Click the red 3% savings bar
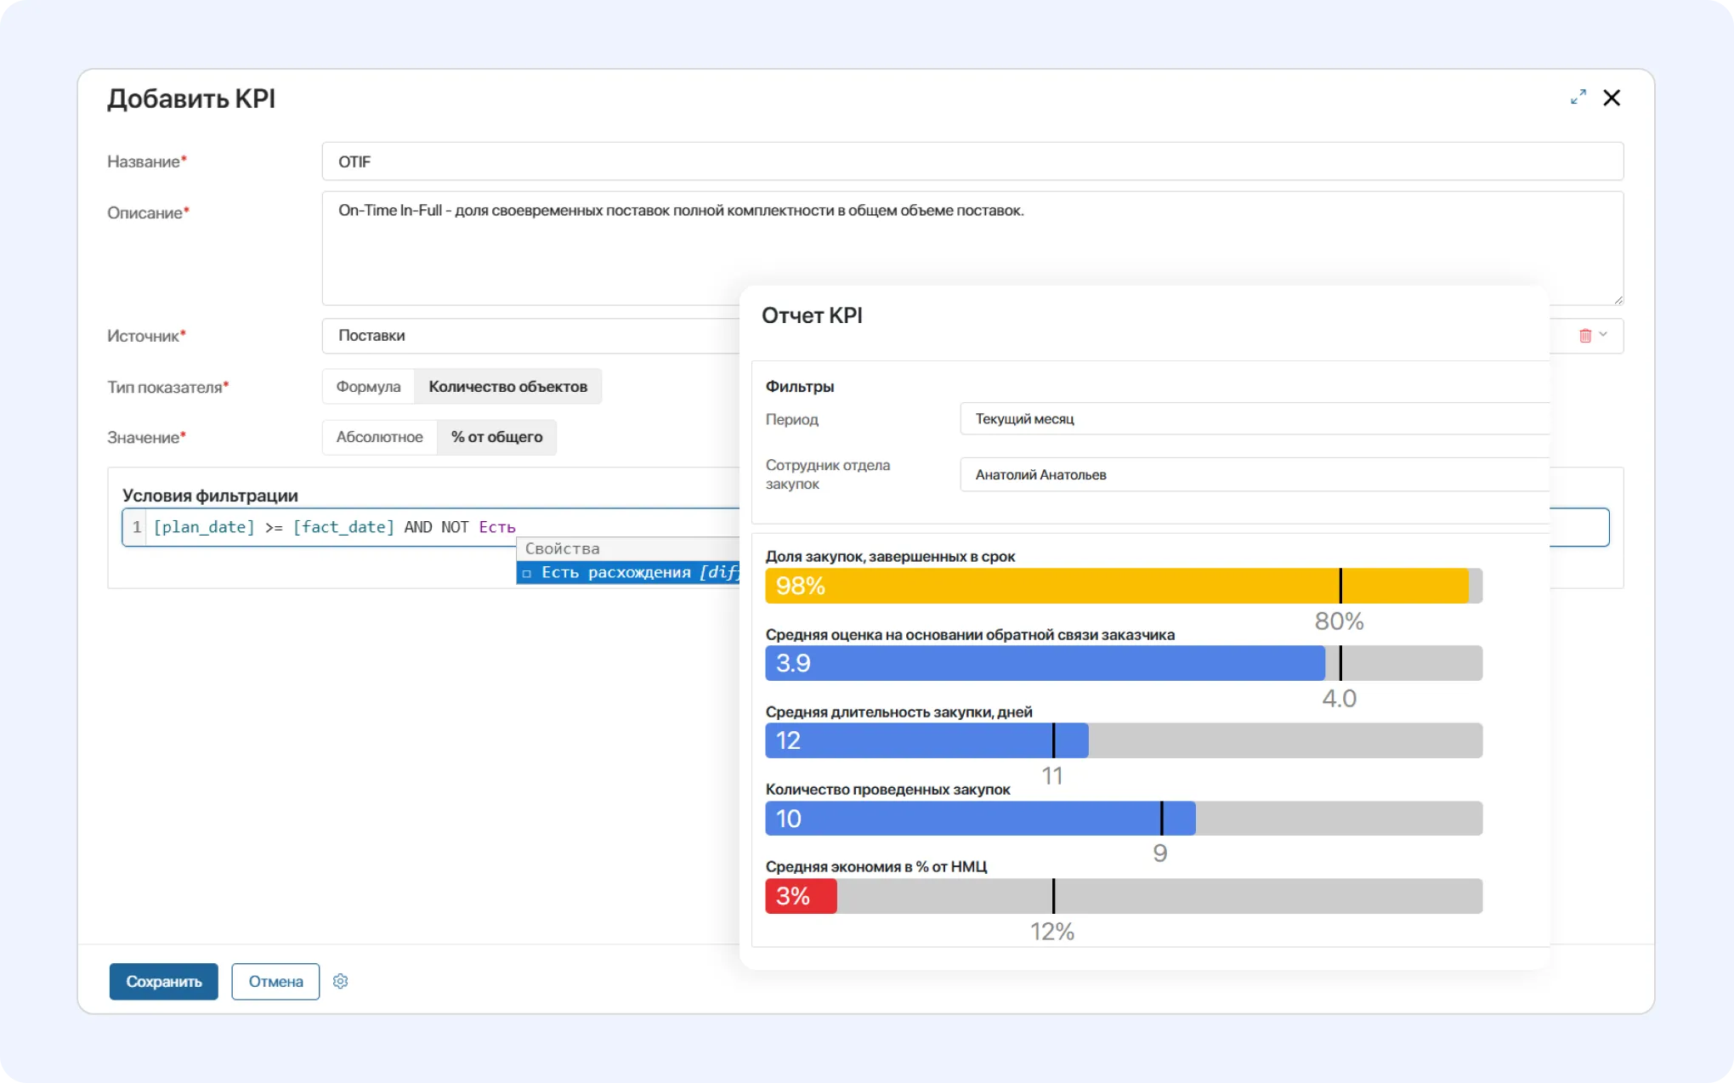 pyautogui.click(x=801, y=896)
